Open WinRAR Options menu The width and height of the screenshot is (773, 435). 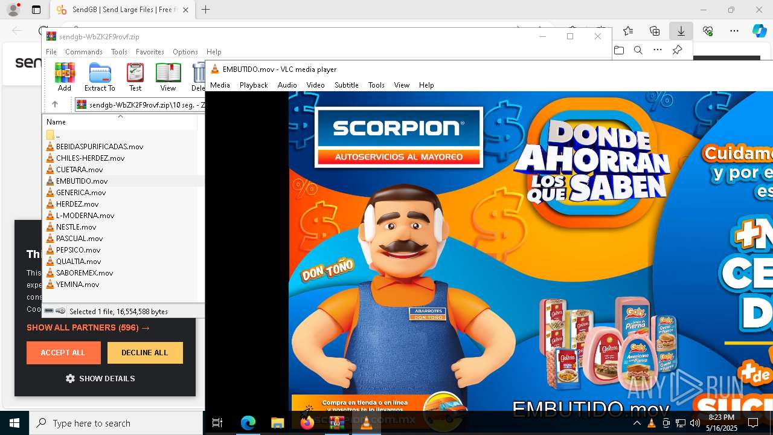tap(185, 52)
